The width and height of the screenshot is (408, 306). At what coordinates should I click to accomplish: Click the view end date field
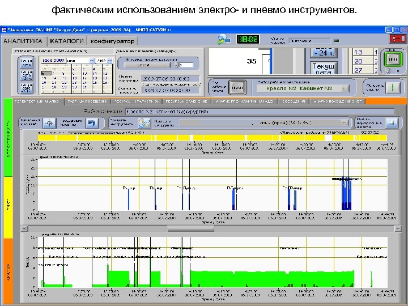click(x=170, y=90)
